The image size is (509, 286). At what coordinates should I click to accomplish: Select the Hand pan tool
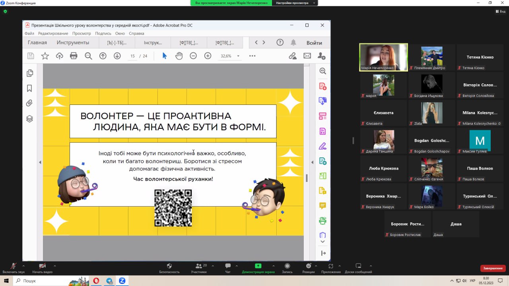click(179, 56)
